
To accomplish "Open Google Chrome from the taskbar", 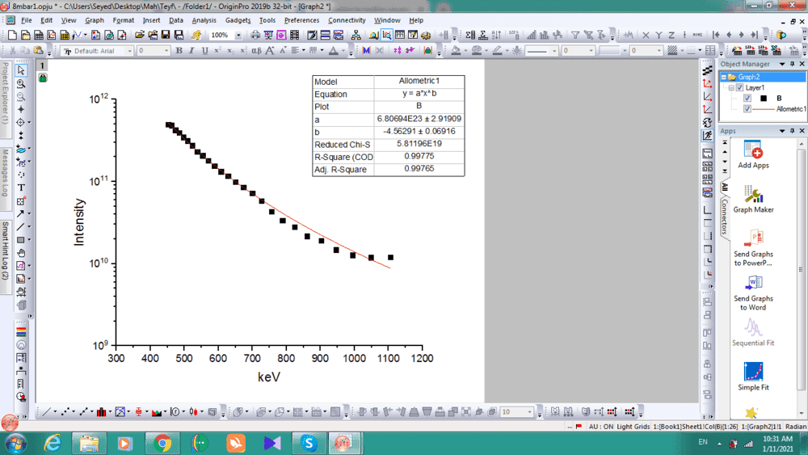I will click(162, 443).
